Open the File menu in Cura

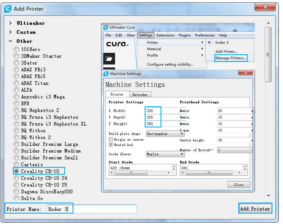(x=108, y=35)
